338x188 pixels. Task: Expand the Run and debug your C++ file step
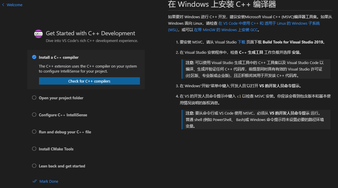coord(65,132)
